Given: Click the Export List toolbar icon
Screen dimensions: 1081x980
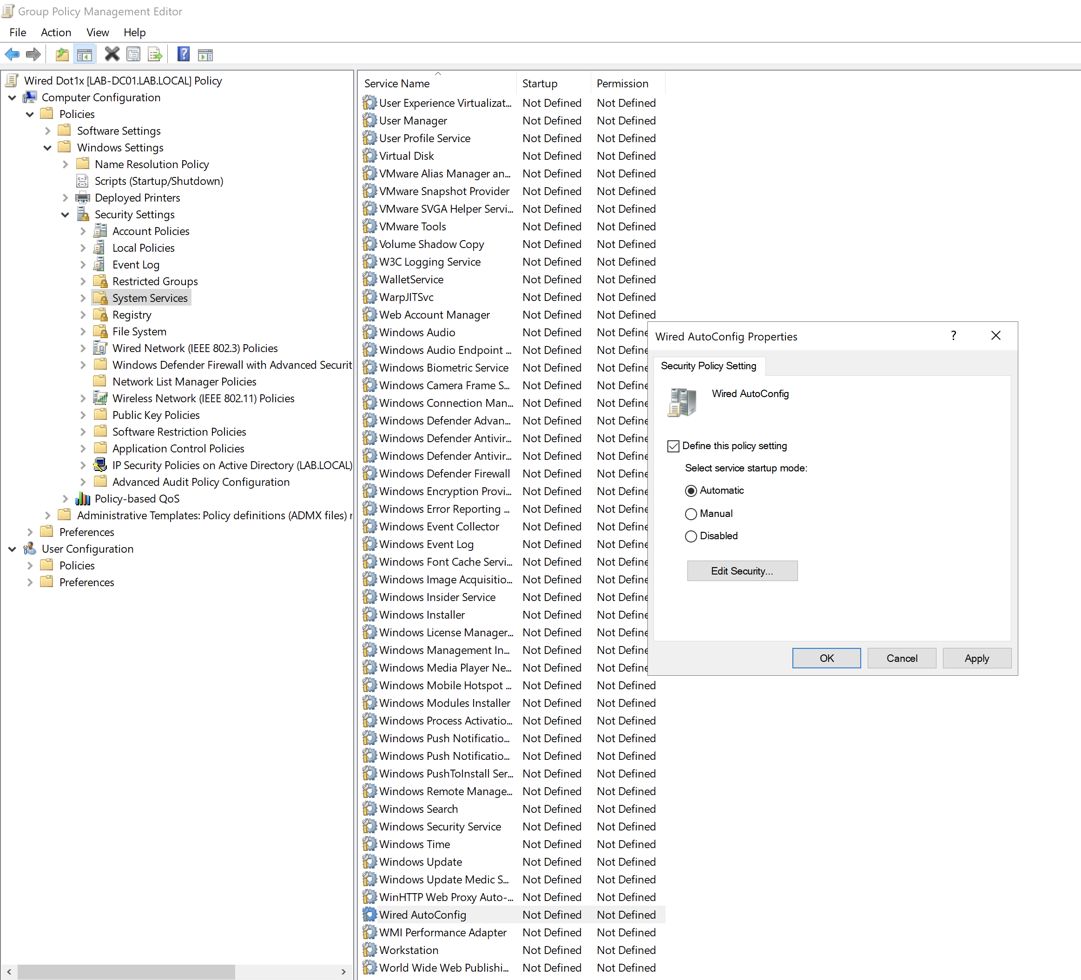Looking at the screenshot, I should pyautogui.click(x=155, y=54).
